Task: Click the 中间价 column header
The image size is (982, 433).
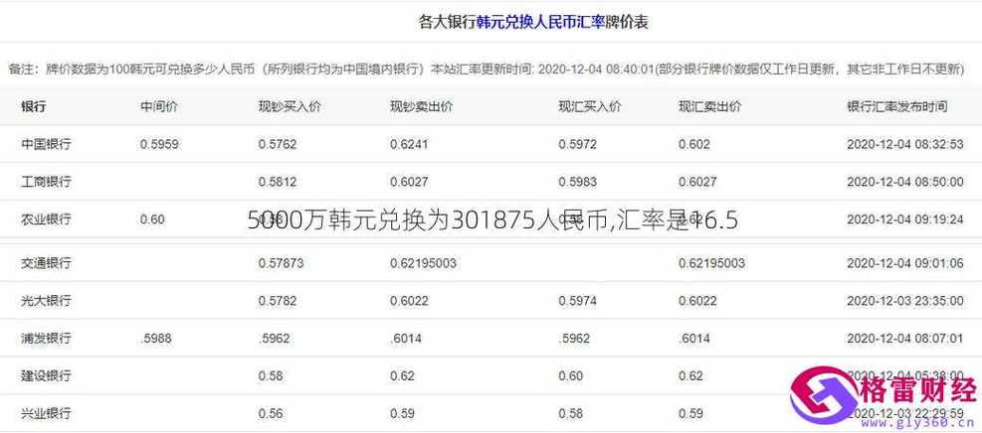Action: 159,107
